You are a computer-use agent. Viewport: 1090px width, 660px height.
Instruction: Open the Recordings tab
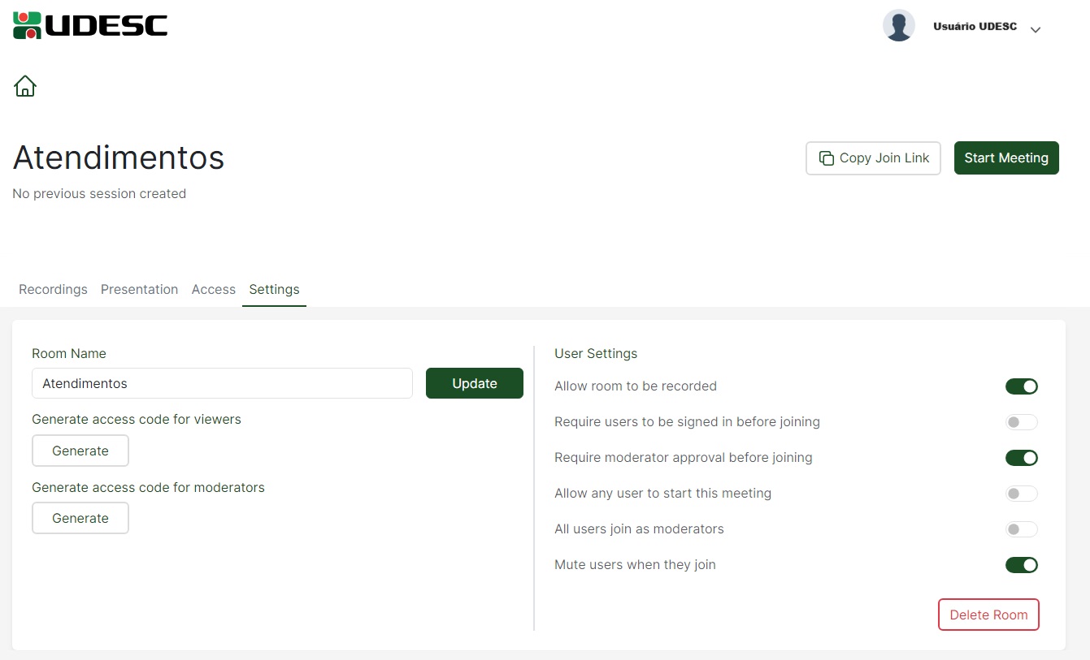tap(53, 290)
